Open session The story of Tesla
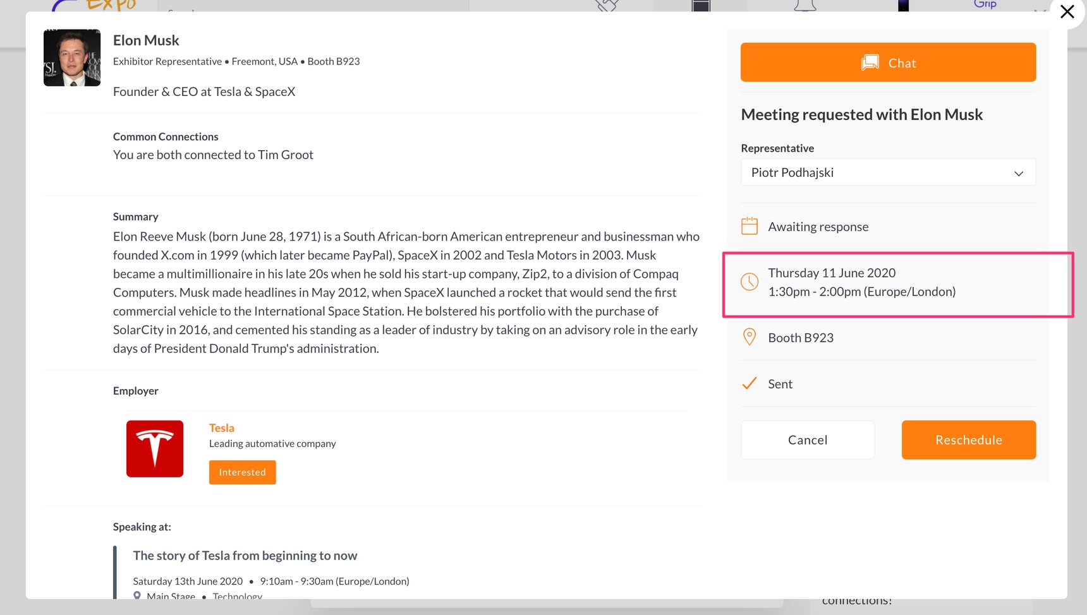1087x615 pixels. 245,556
